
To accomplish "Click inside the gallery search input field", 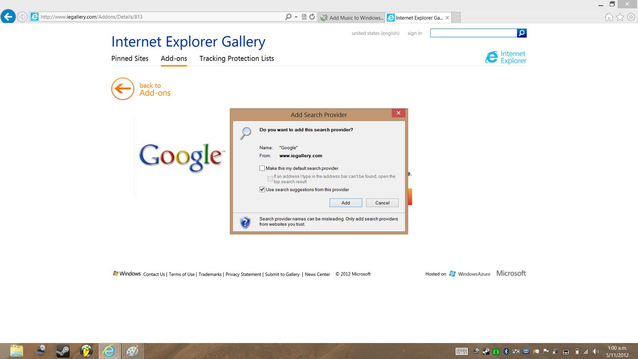I will [x=473, y=33].
